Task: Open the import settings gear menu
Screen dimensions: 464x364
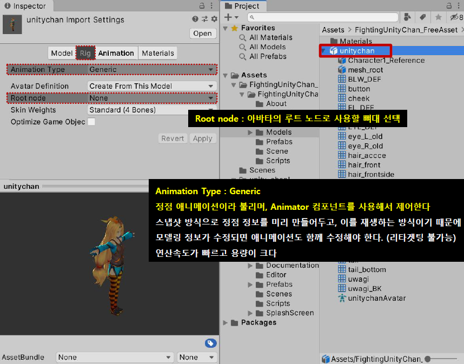Action: [x=214, y=19]
